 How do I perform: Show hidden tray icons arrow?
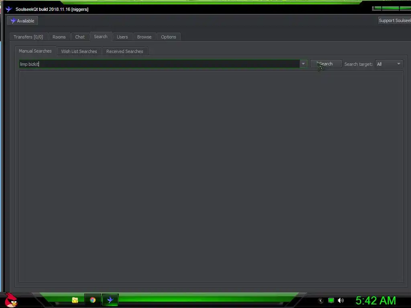(321, 301)
